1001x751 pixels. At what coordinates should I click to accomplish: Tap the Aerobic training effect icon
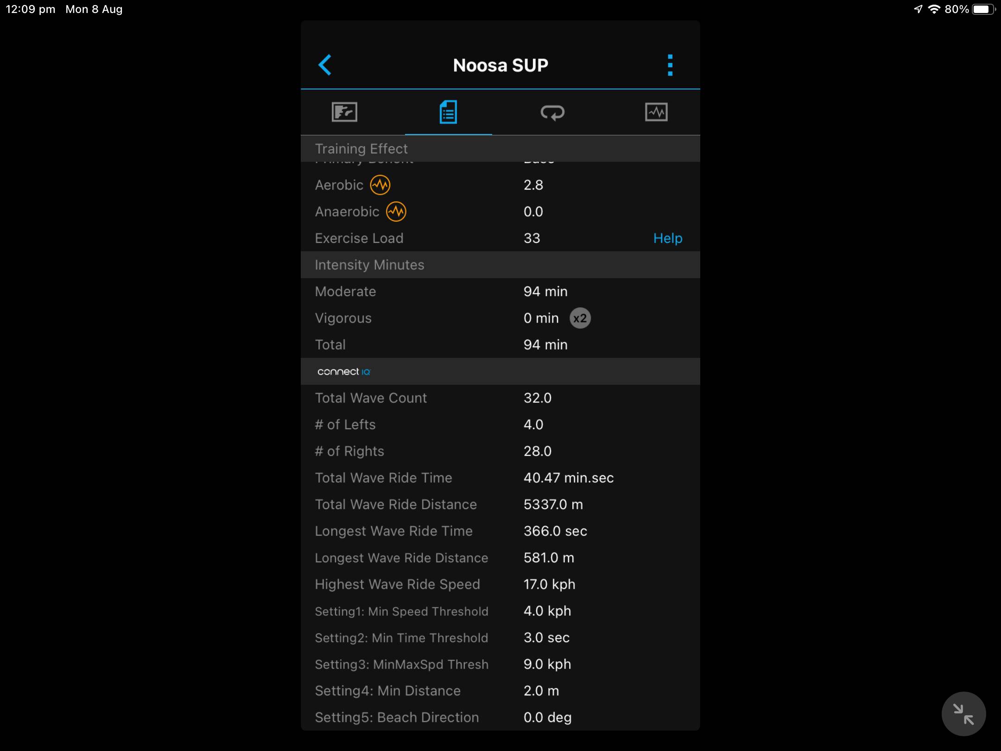380,185
